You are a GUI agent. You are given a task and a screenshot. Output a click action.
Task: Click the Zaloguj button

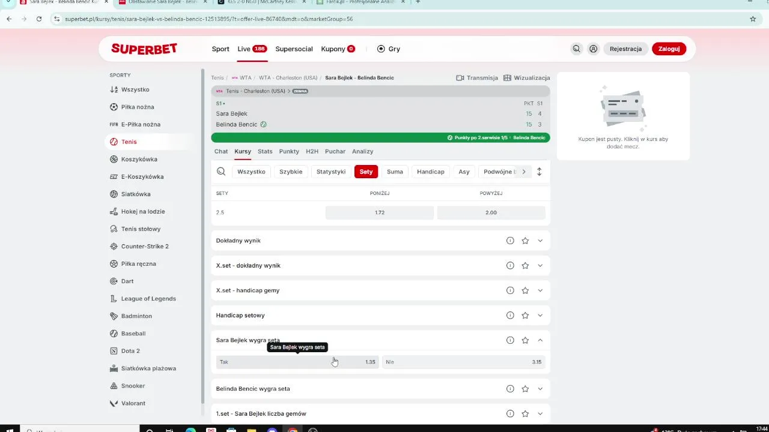pyautogui.click(x=669, y=49)
